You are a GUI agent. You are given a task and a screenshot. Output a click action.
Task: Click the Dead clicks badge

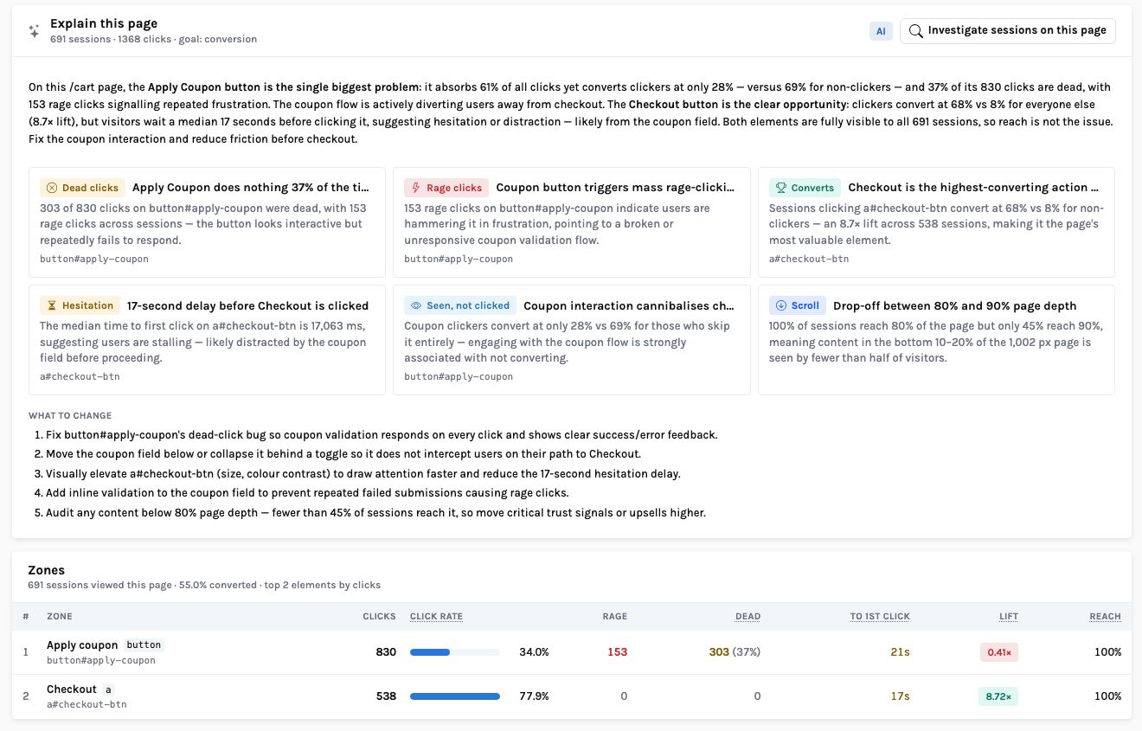pyautogui.click(x=82, y=188)
